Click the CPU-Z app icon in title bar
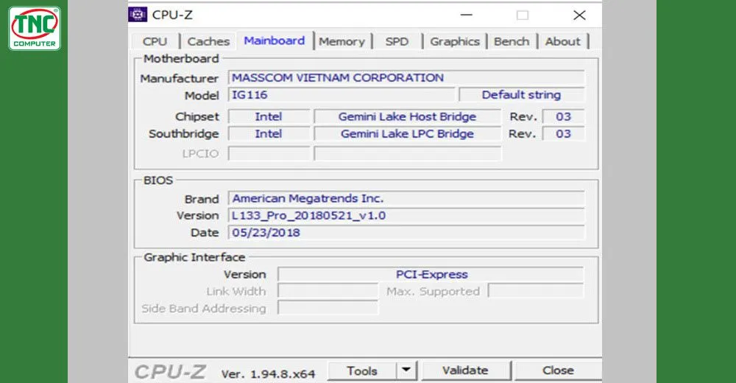 coord(138,15)
